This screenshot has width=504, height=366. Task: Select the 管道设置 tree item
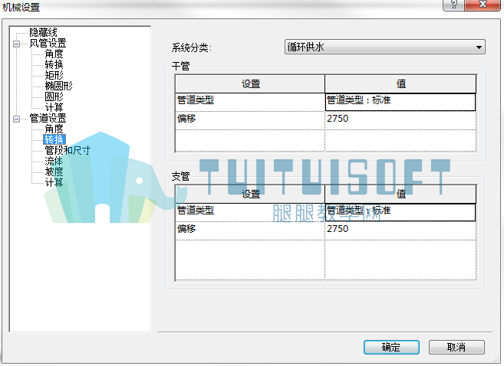tap(48, 119)
